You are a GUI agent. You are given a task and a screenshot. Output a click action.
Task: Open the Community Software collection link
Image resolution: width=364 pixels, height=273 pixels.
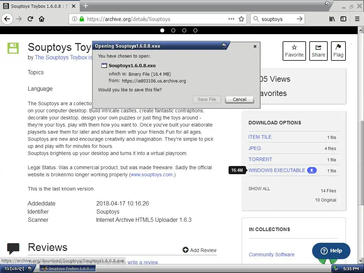pos(272,255)
